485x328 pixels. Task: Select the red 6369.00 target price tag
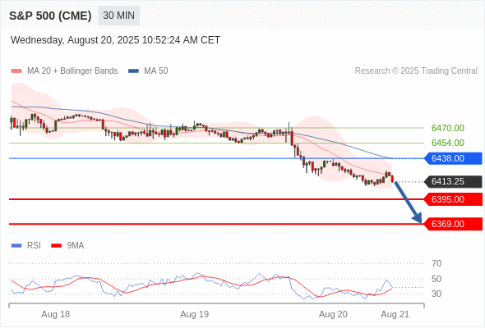pyautogui.click(x=453, y=224)
